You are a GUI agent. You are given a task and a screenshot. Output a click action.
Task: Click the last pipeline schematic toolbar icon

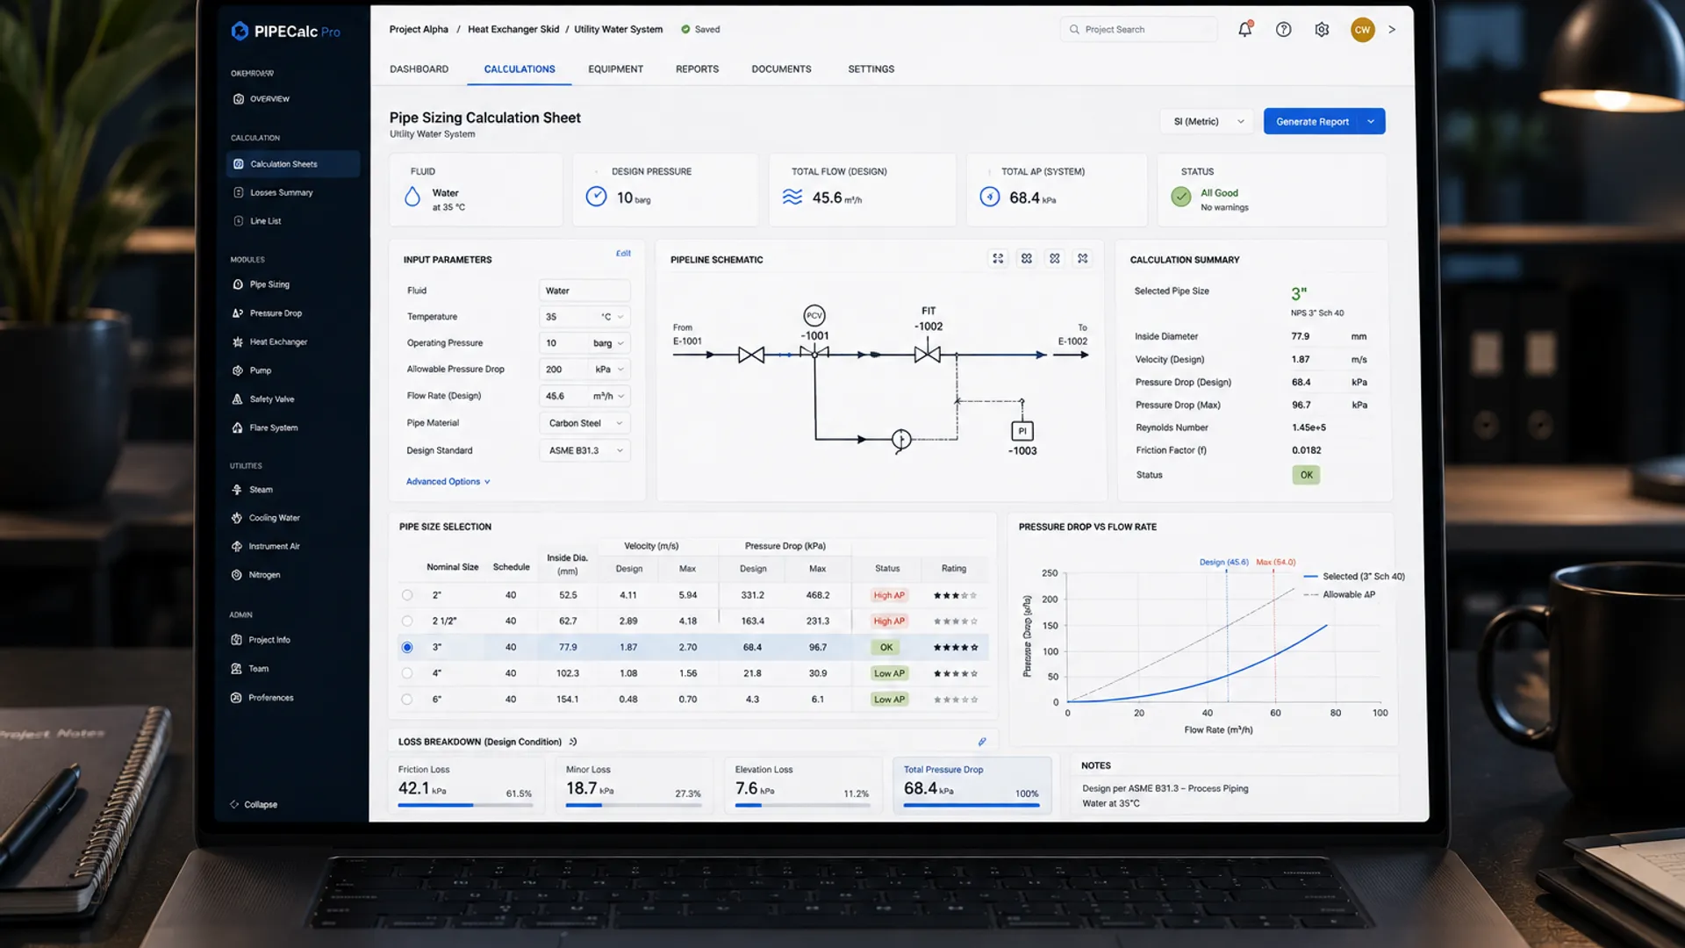(x=1083, y=258)
